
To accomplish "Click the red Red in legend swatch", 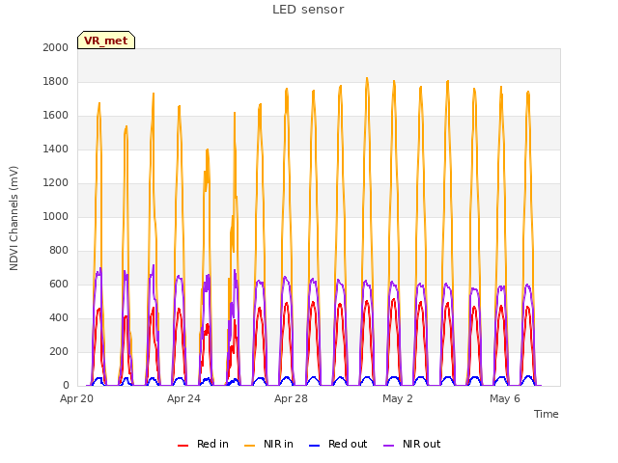I will pyautogui.click(x=183, y=446).
